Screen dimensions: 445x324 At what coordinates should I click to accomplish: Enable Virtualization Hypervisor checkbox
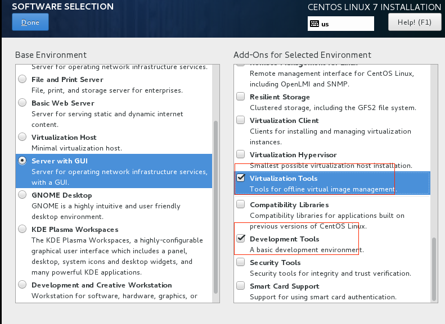(x=241, y=154)
